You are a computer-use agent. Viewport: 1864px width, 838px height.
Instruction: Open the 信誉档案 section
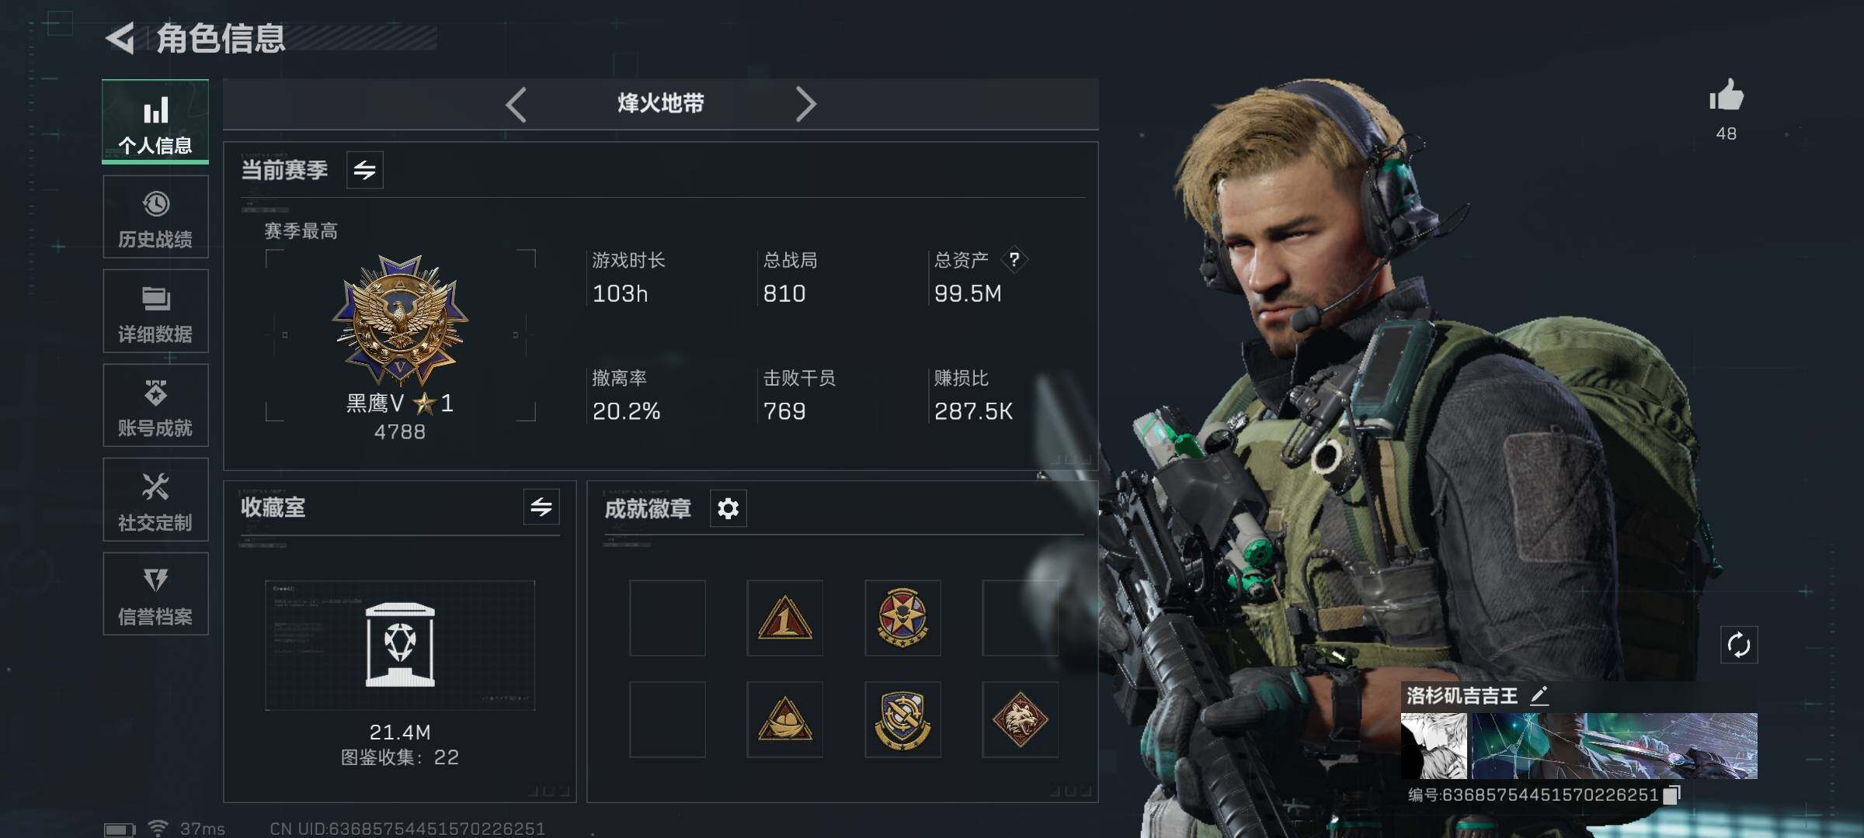[155, 594]
